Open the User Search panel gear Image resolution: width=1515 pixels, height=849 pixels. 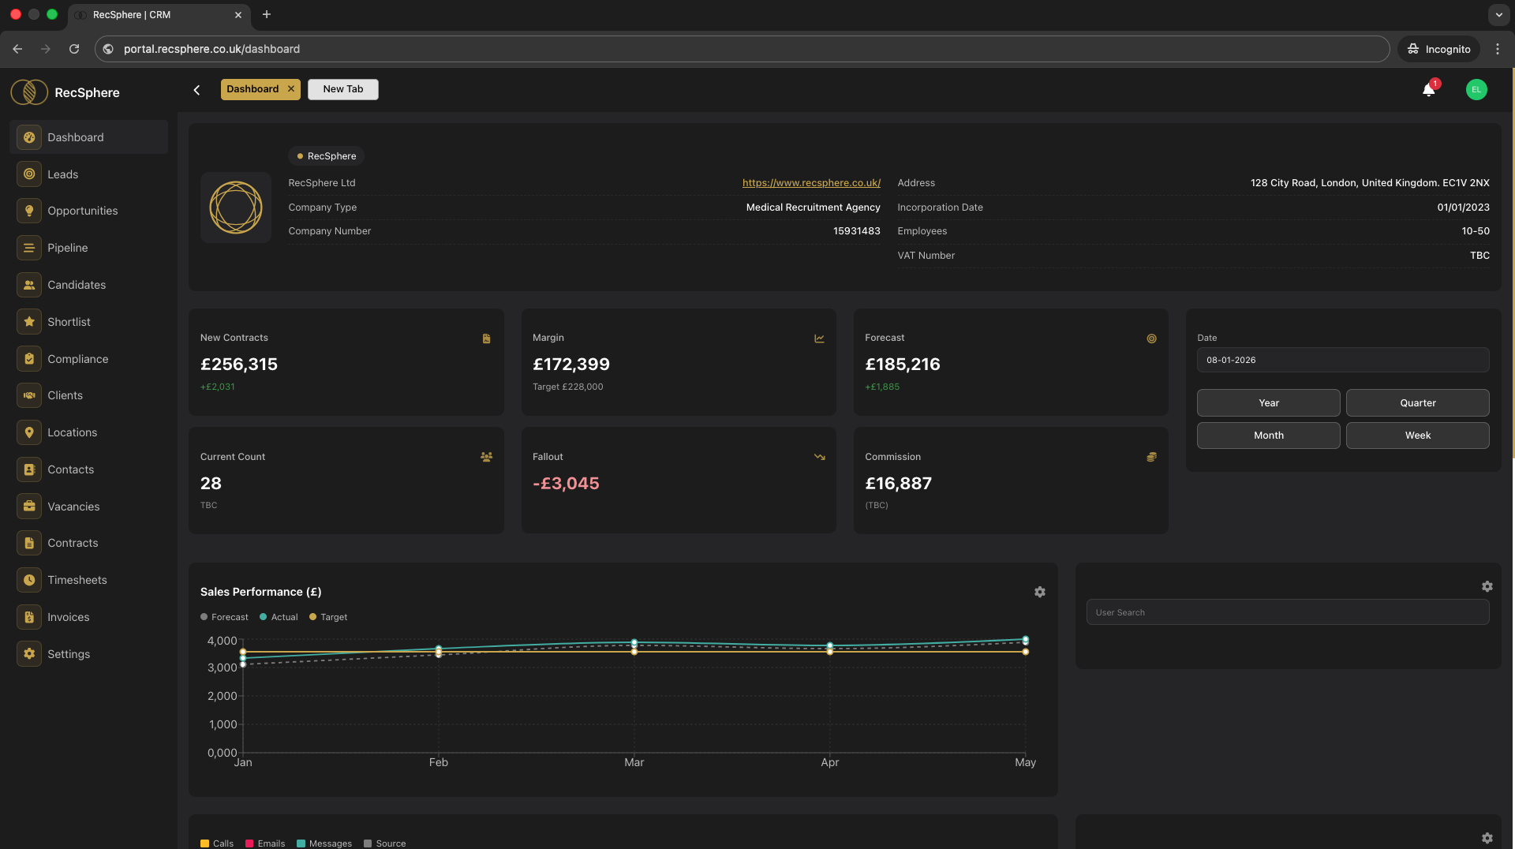coord(1487,586)
